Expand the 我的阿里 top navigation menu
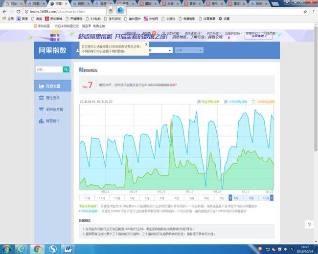 click(x=131, y=33)
